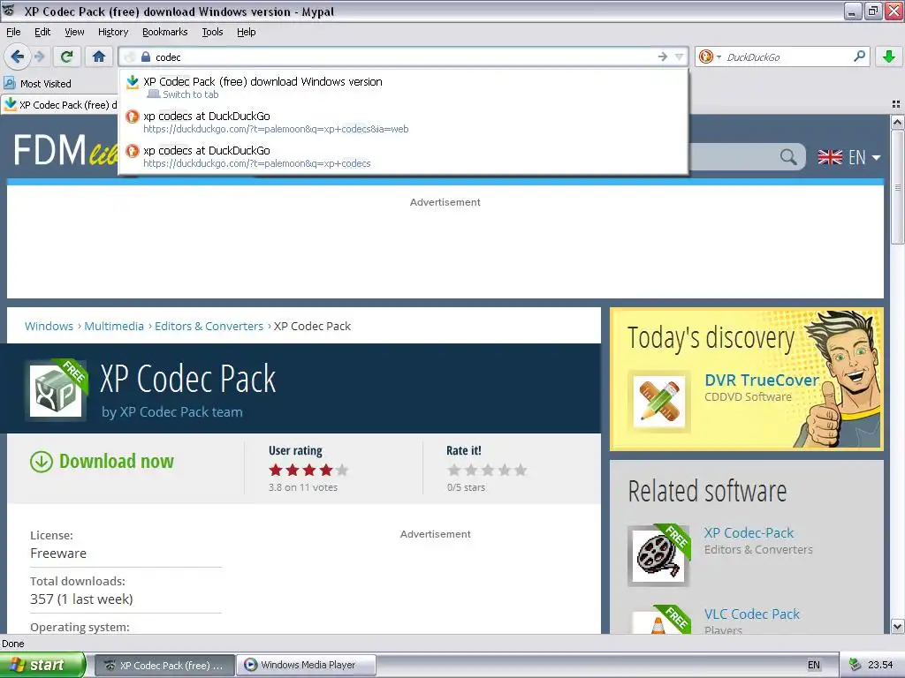
Task: Open the Bookmarks menu
Action: tap(164, 32)
